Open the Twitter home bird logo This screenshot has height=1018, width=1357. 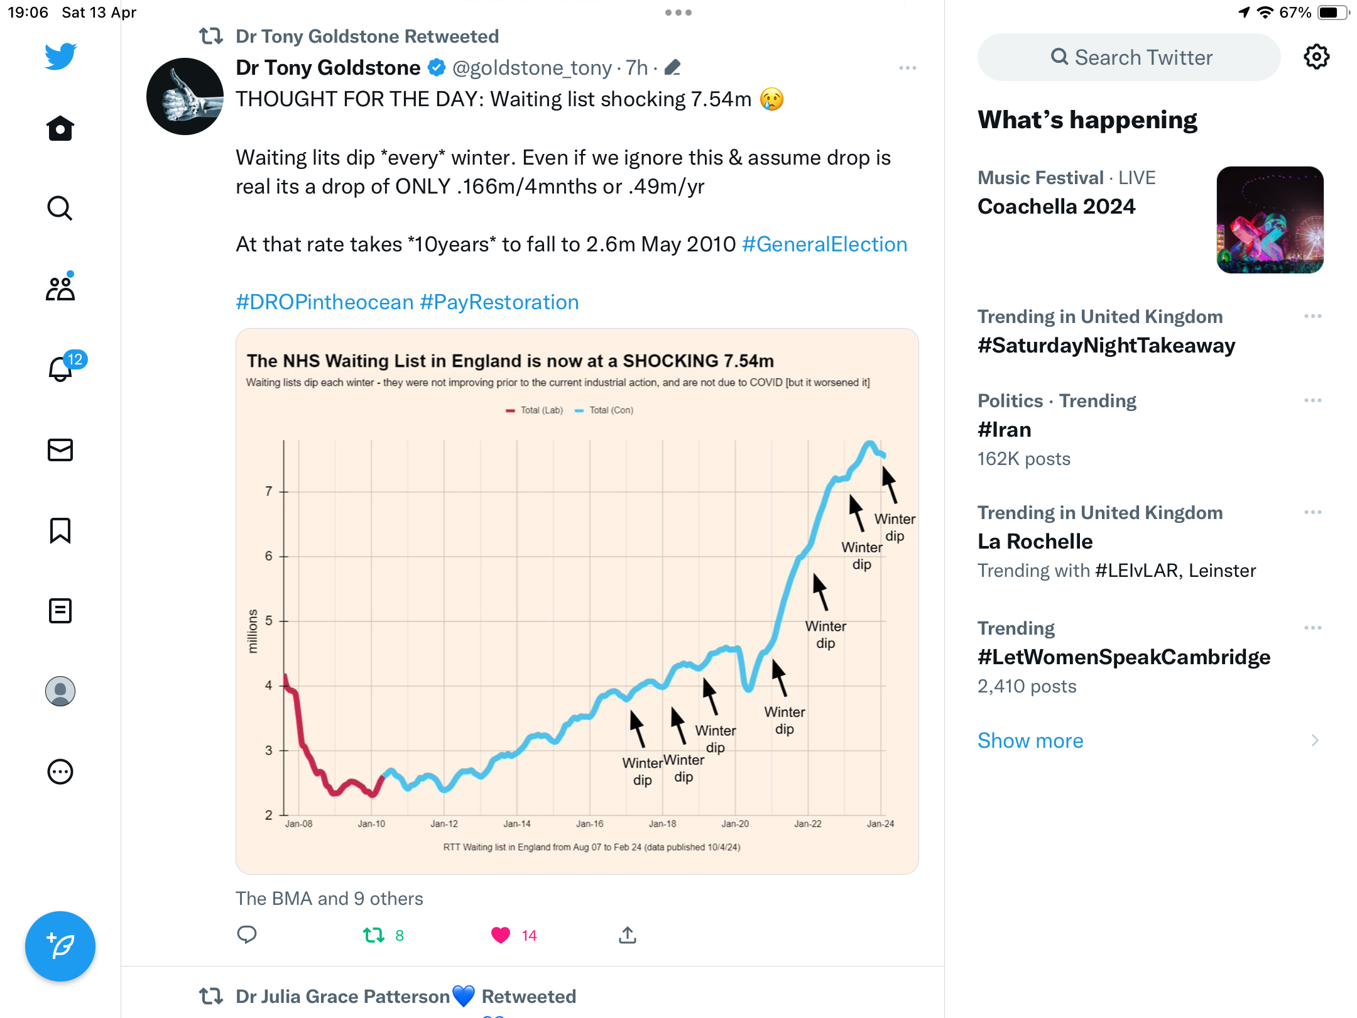pyautogui.click(x=60, y=56)
